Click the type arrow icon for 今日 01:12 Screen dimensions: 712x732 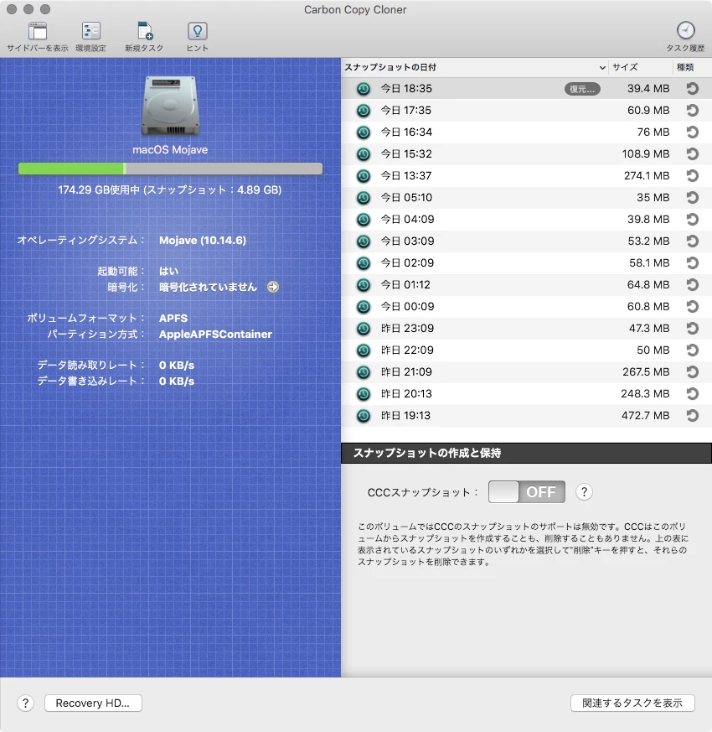(x=693, y=285)
